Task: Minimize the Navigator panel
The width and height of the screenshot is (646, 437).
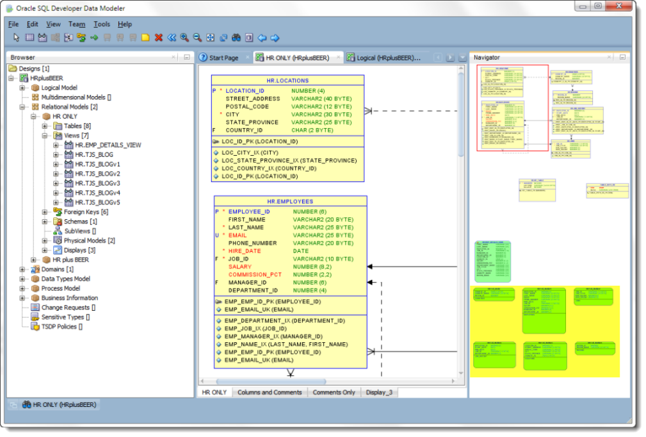Action: (622, 57)
